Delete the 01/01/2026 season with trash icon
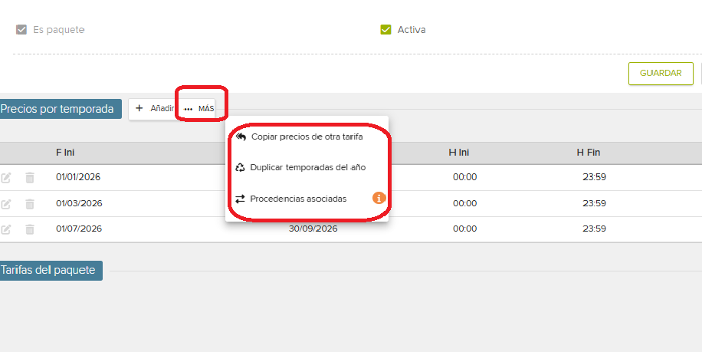 coord(30,178)
